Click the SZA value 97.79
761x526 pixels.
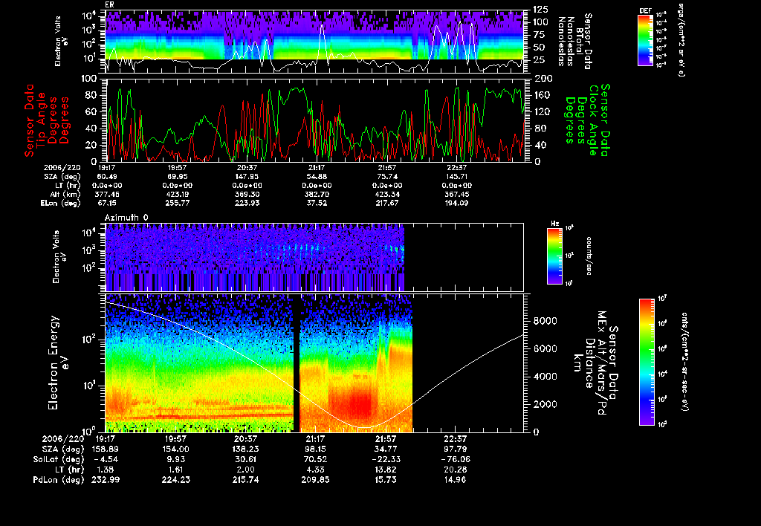point(456,449)
